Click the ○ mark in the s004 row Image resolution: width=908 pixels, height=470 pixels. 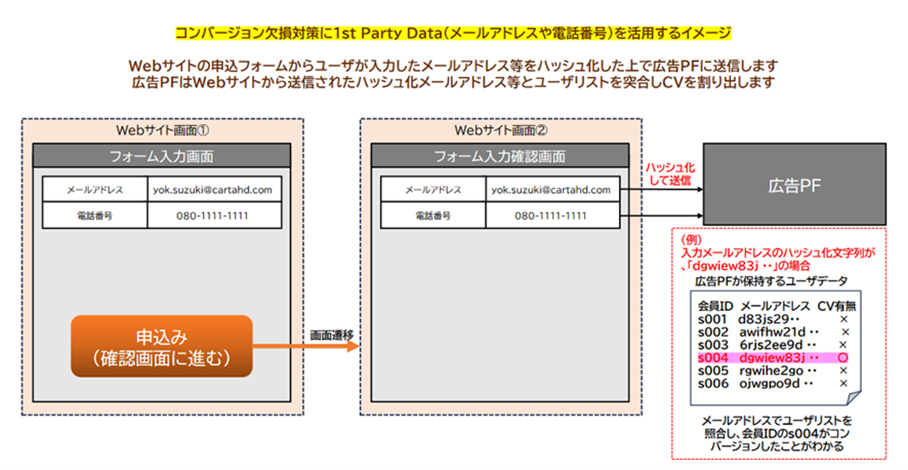coord(844,358)
